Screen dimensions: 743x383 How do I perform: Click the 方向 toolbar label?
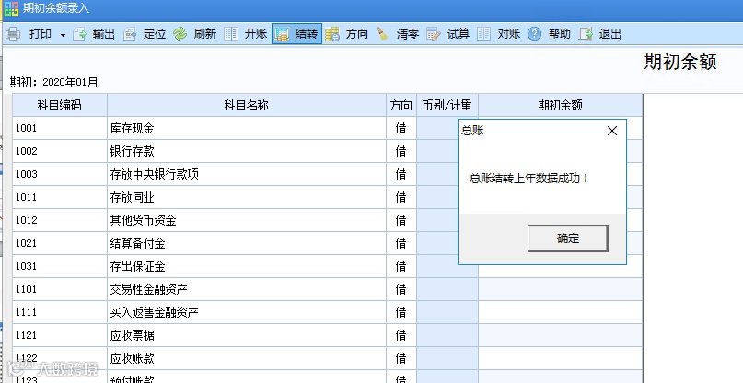click(357, 34)
